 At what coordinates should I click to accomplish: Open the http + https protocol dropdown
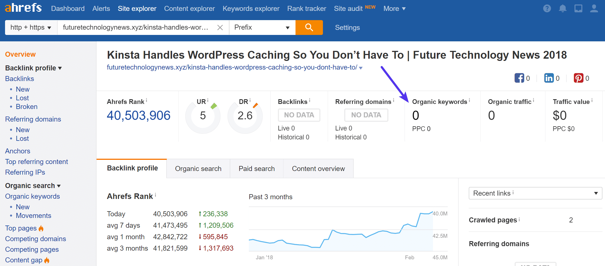click(x=30, y=27)
